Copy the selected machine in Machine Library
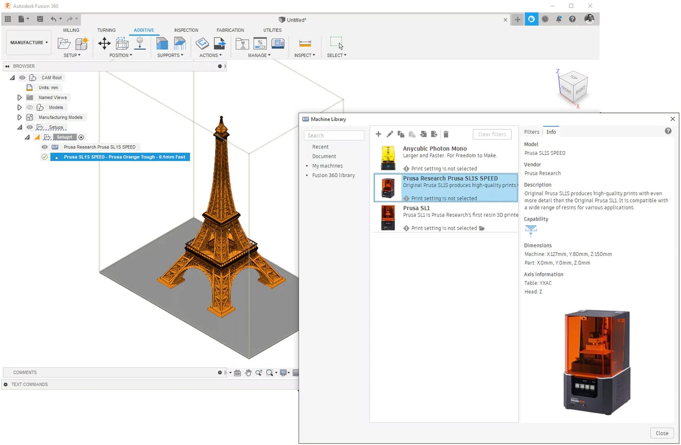Viewport: 681px width, 445px height. pos(401,134)
